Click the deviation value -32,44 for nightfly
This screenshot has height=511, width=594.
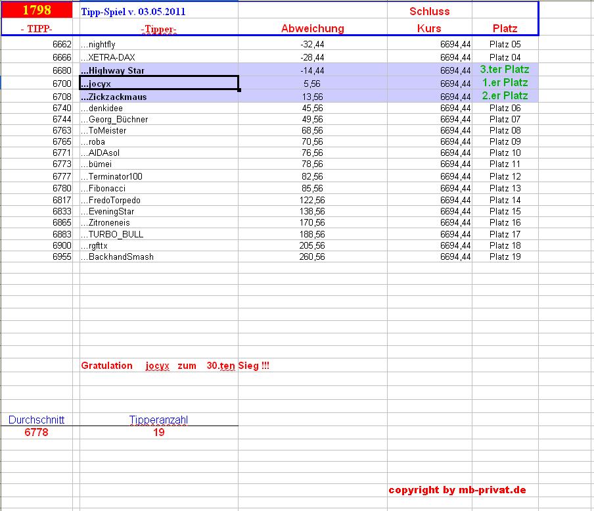313,45
